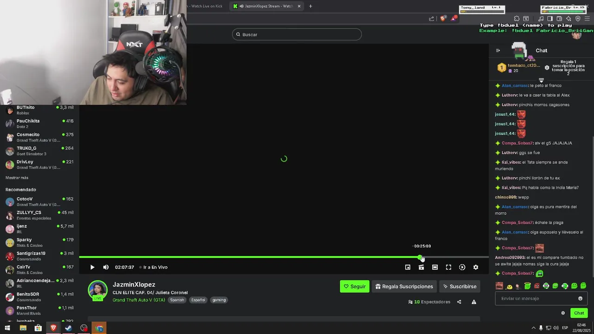Toggle theater mode
Viewport: 594px width, 334px height.
click(x=435, y=267)
